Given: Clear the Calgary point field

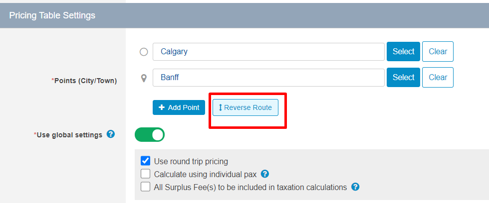Looking at the screenshot, I should pos(438,52).
